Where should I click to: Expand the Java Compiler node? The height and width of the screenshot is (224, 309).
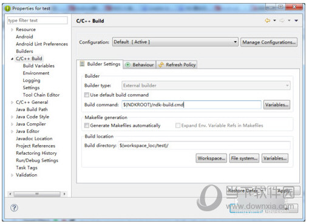click(x=12, y=124)
